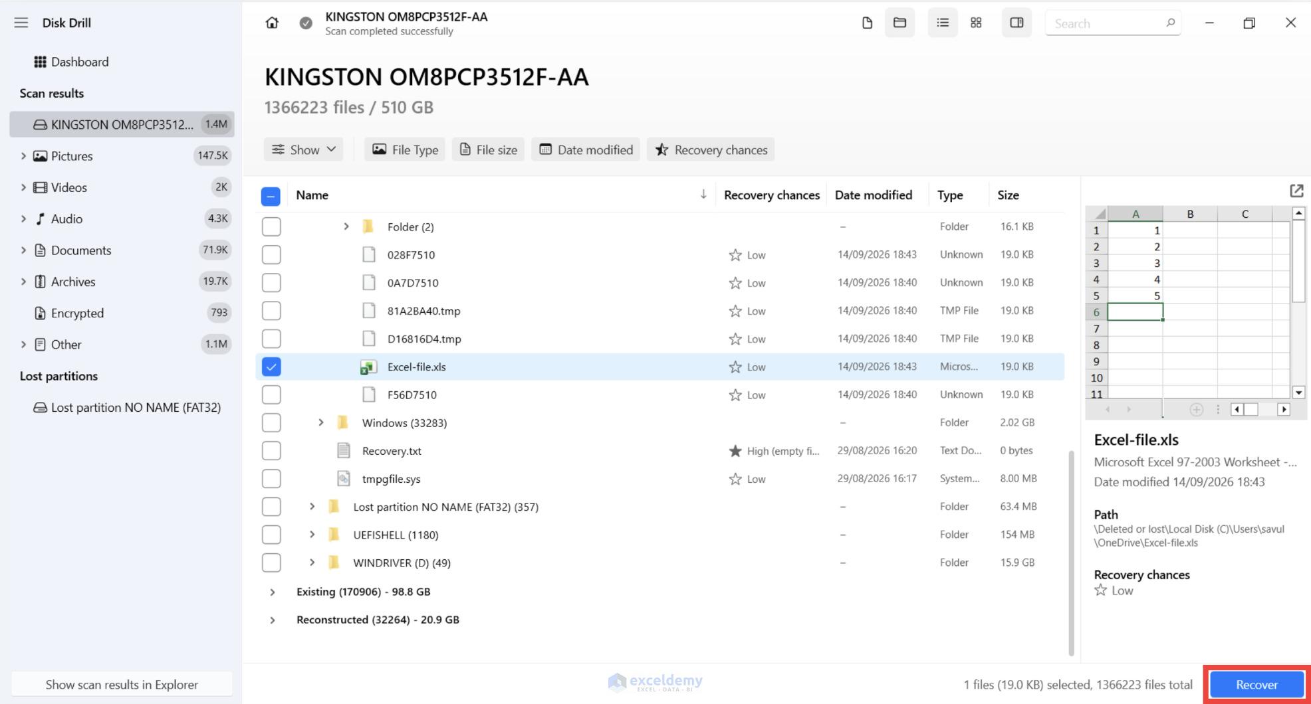Toggle the preview panel icon
The width and height of the screenshot is (1311, 704).
coord(1016,23)
